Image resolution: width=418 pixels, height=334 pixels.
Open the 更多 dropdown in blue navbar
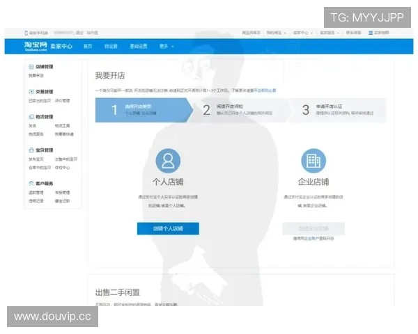167,47
